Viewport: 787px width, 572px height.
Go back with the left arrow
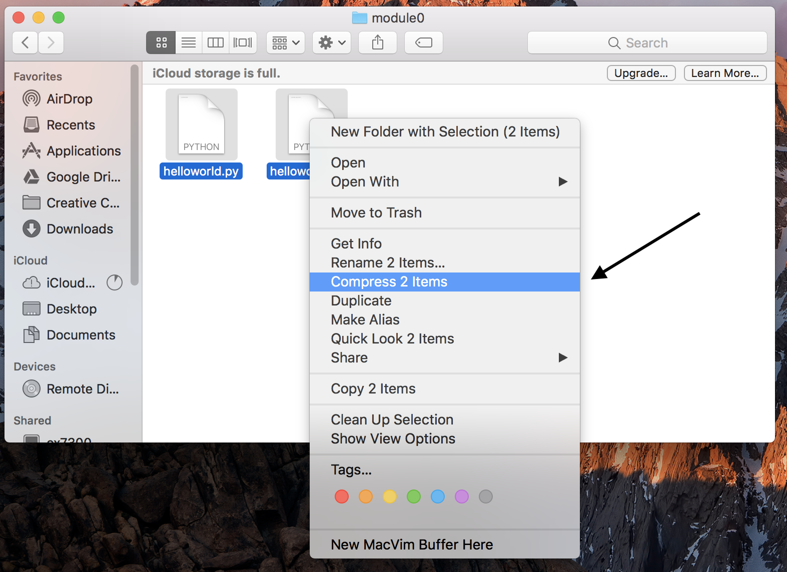(x=25, y=42)
